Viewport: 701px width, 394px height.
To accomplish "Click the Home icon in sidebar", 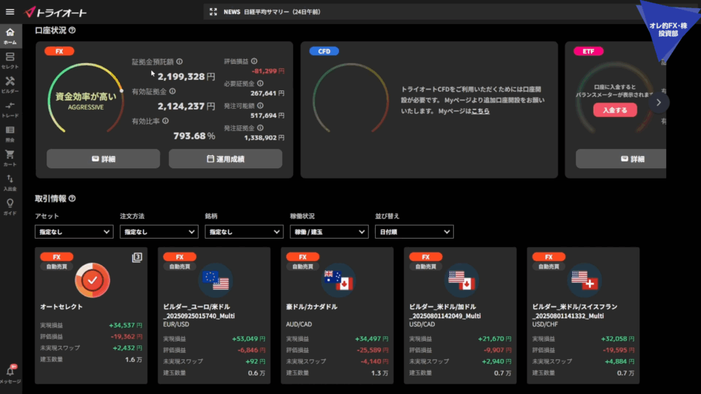I will coord(10,35).
